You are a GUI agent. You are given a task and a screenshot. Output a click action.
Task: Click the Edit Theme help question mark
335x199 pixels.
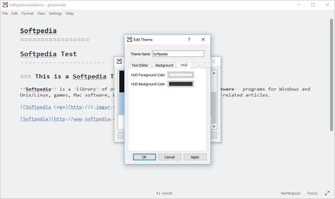pyautogui.click(x=189, y=39)
